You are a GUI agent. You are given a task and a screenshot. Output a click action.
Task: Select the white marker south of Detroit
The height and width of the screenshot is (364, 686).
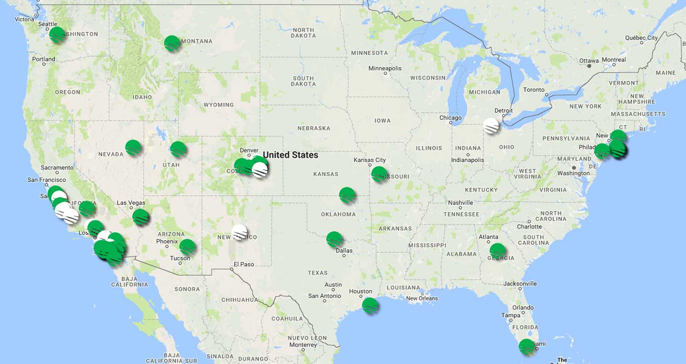491,125
